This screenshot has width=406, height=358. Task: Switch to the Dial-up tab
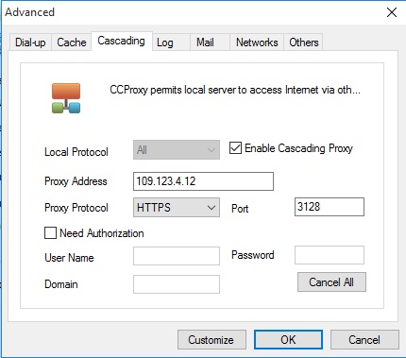coord(30,43)
